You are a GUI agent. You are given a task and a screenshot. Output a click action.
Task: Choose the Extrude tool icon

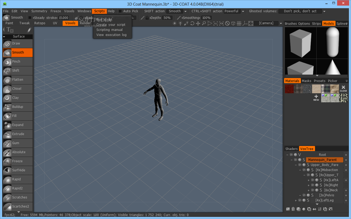point(7,134)
